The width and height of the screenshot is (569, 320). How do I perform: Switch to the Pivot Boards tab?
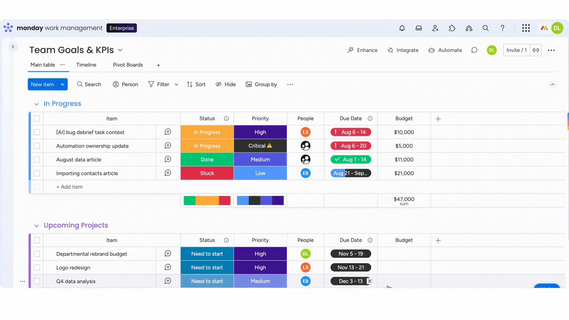pyautogui.click(x=128, y=65)
